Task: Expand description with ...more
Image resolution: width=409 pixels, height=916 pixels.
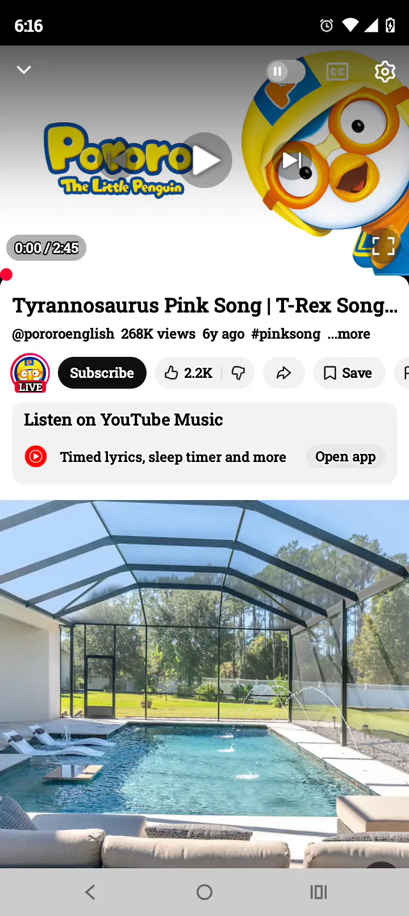Action: pos(349,334)
